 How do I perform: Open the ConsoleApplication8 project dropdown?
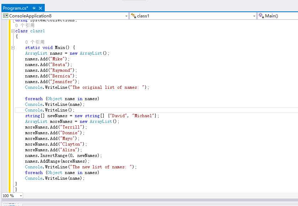point(126,16)
